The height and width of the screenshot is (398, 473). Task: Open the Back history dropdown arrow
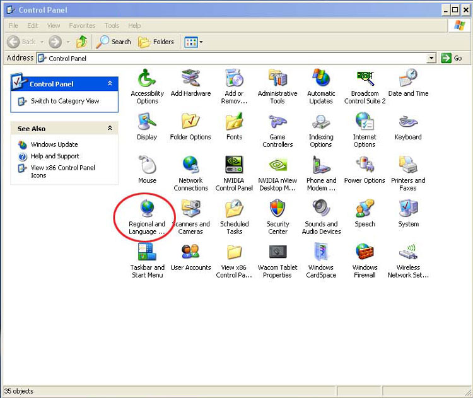42,42
